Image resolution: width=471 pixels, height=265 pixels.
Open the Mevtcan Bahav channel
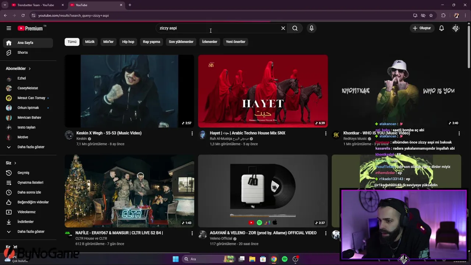(28, 117)
